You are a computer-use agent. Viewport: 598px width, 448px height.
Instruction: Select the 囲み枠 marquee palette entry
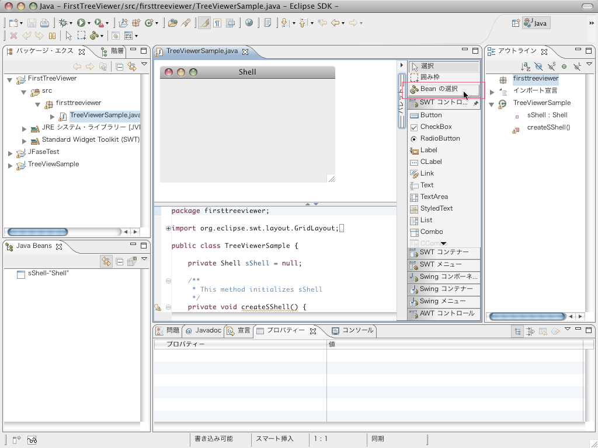(444, 77)
